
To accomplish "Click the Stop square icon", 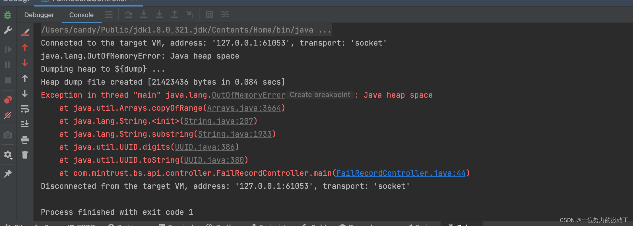I will [x=8, y=80].
